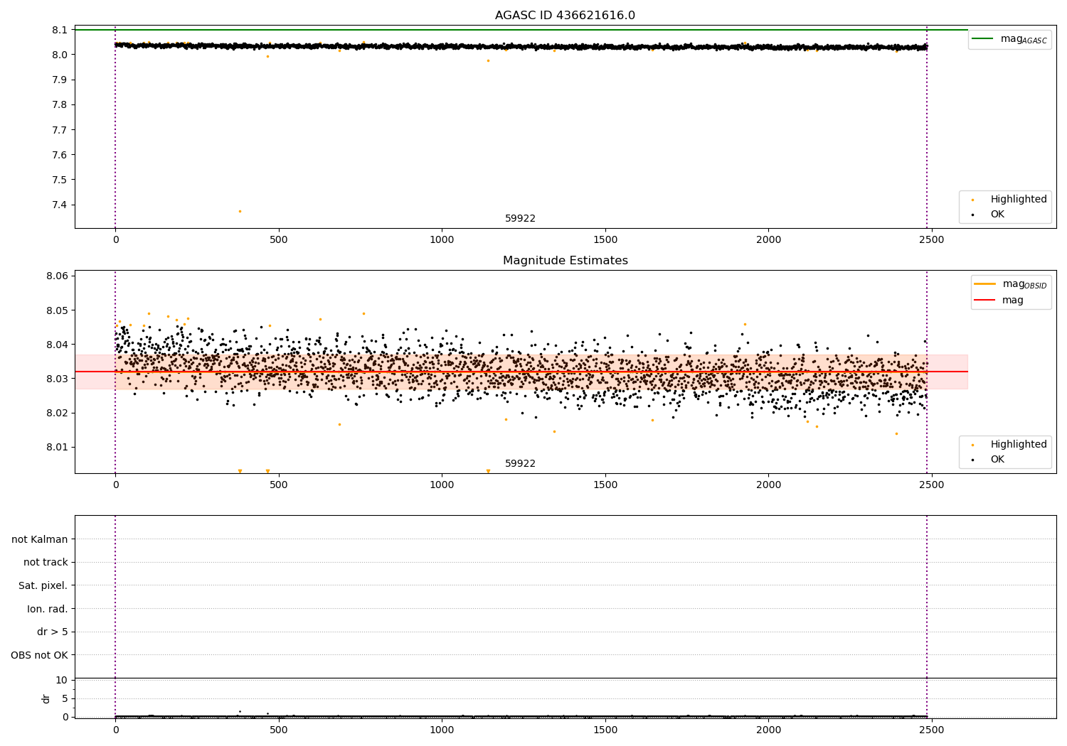1067x746 pixels.
Task: Click the Magnitude Estimates plot title
Action: click(565, 261)
